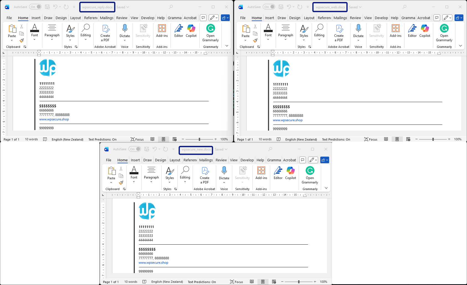
Task: Click the zoom slider in wpsecure_new.docx window
Action: coord(299,282)
